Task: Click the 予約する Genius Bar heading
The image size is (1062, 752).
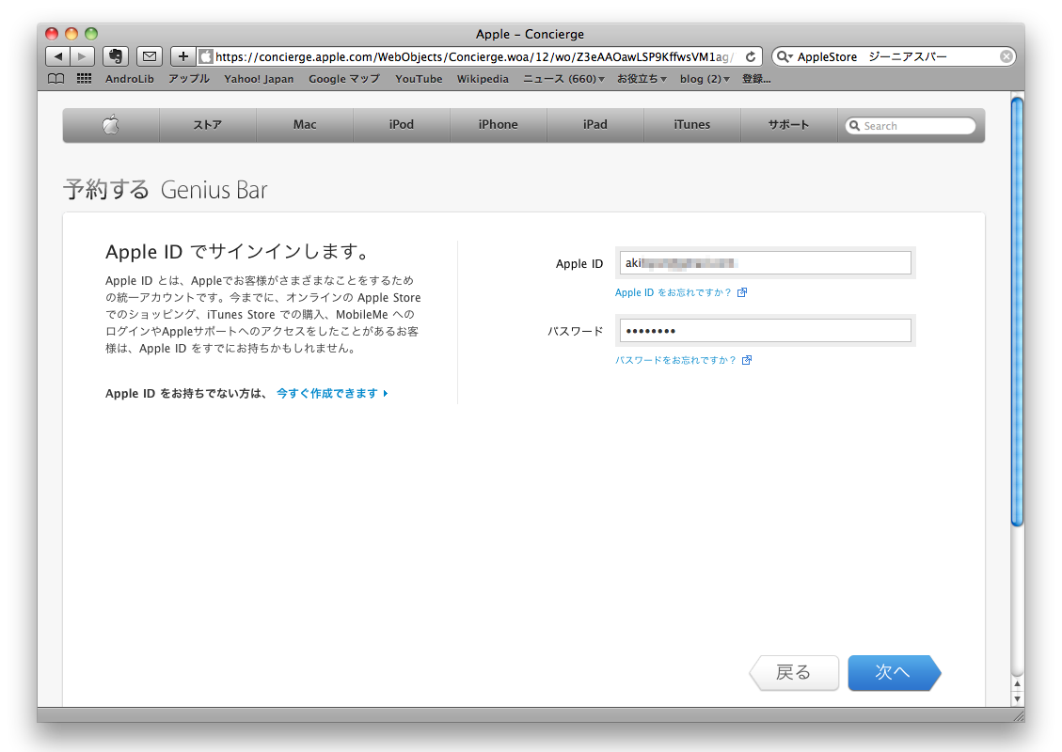Action: 166,190
